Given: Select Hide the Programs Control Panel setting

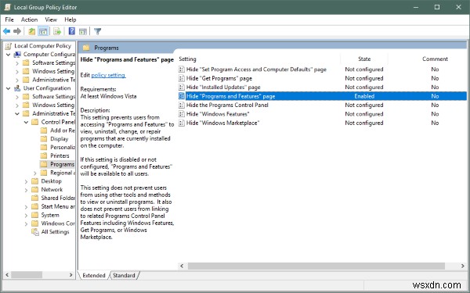Looking at the screenshot, I should [x=227, y=105].
